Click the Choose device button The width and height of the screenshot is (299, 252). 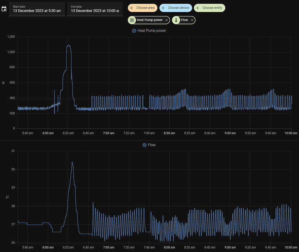[178, 8]
